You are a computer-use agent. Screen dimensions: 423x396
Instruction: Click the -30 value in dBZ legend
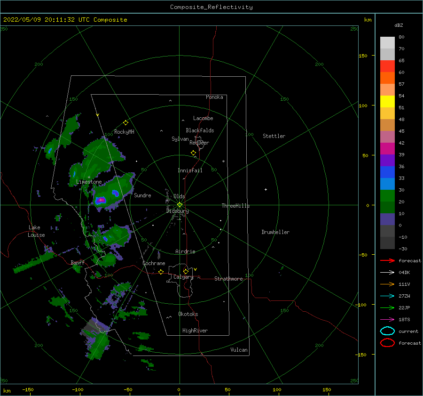[403, 249]
